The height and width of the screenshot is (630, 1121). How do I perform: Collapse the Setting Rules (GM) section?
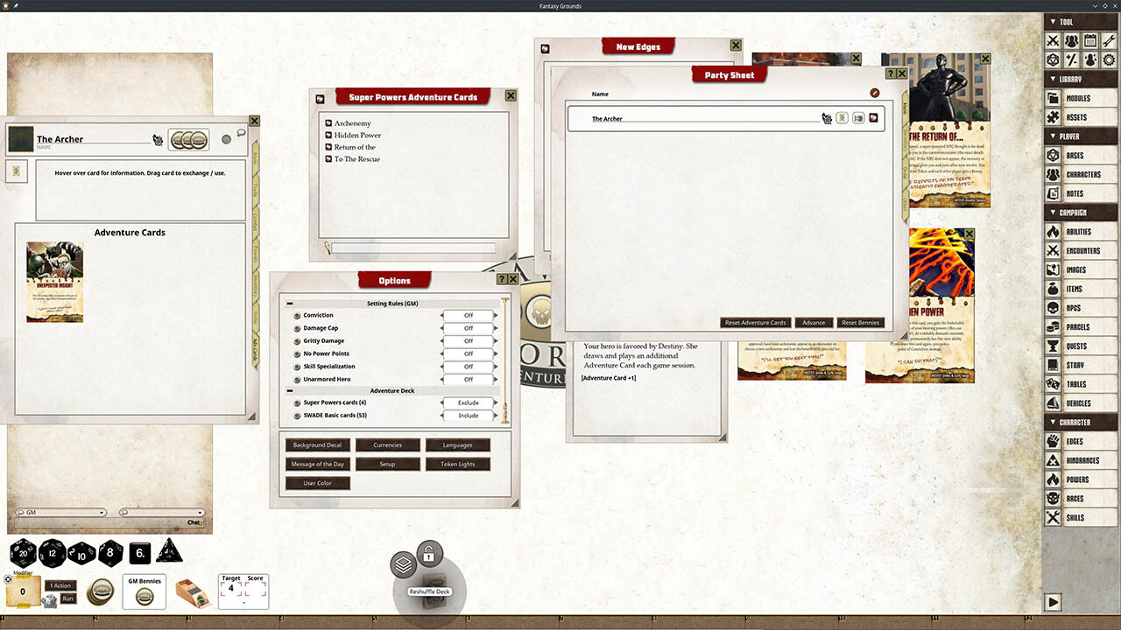pyautogui.click(x=289, y=304)
